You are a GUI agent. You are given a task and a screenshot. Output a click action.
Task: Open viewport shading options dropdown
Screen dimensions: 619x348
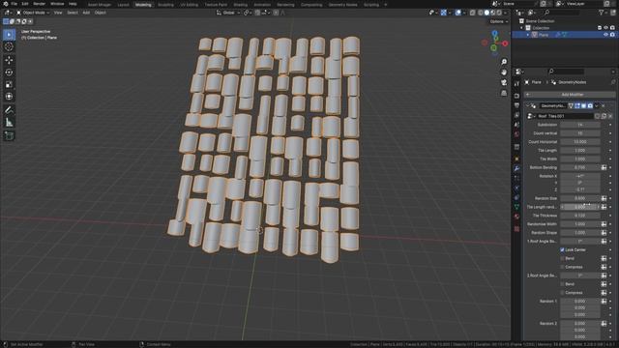[506, 13]
